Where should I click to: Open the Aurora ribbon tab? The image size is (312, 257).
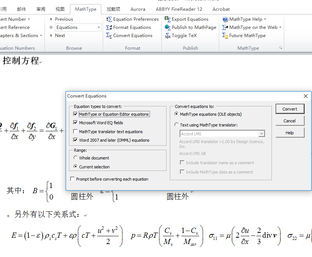[138, 9]
